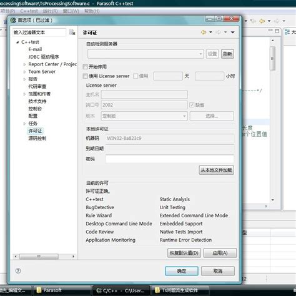Select JDBC 驱动程序 in the tree

(x=44, y=57)
